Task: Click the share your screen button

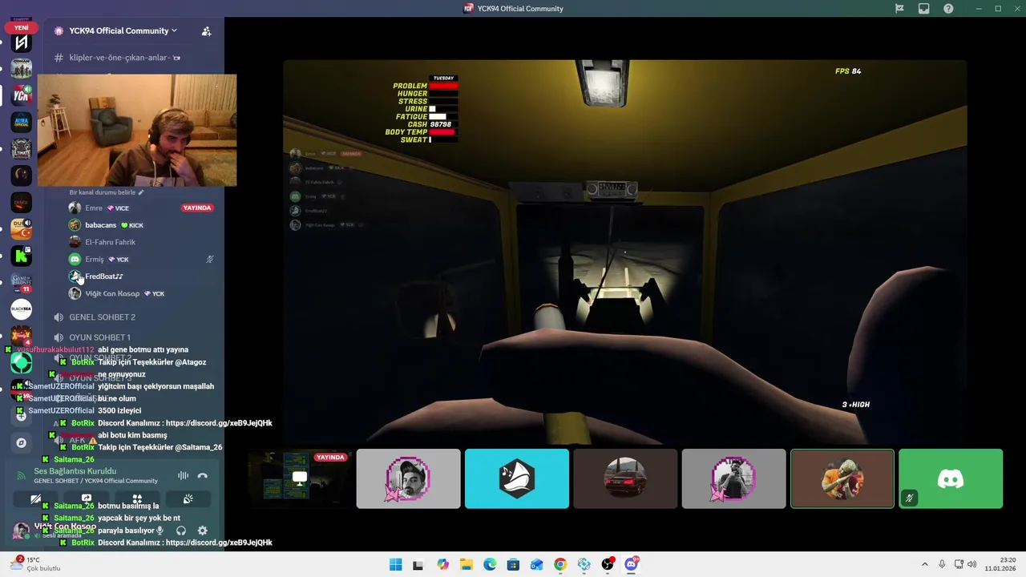Action: 87,498
